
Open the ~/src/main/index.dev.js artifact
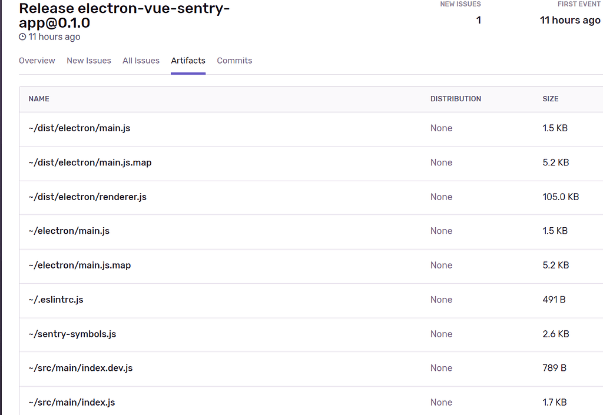point(80,368)
